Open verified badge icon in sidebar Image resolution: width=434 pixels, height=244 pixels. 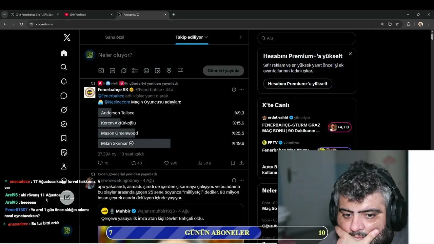tap(64, 124)
